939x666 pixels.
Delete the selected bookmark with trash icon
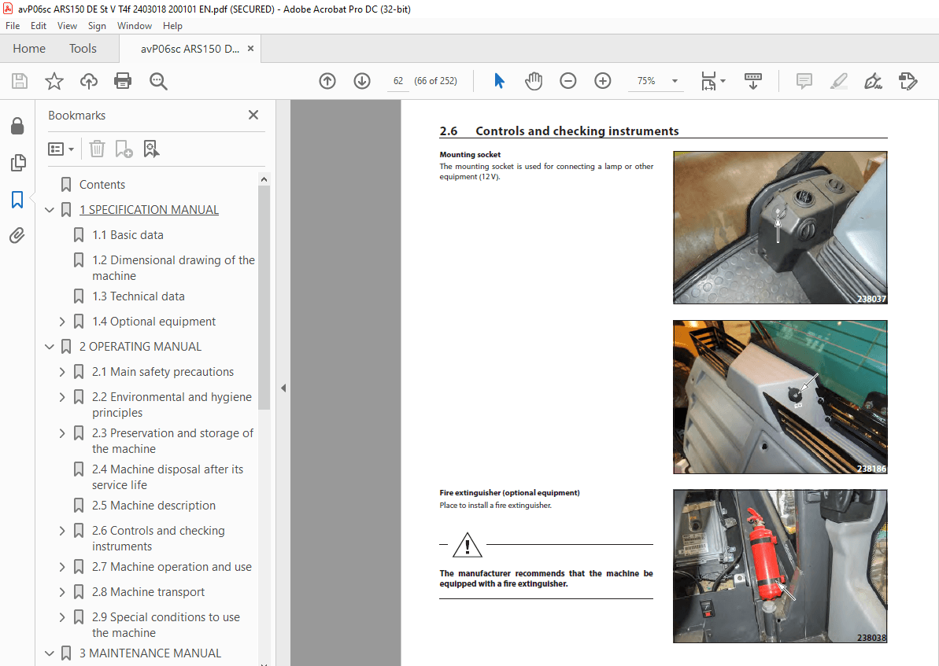click(x=96, y=149)
